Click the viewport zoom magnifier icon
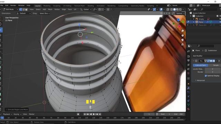Image resolution: width=221 pixels, height=124 pixels. click(x=182, y=31)
